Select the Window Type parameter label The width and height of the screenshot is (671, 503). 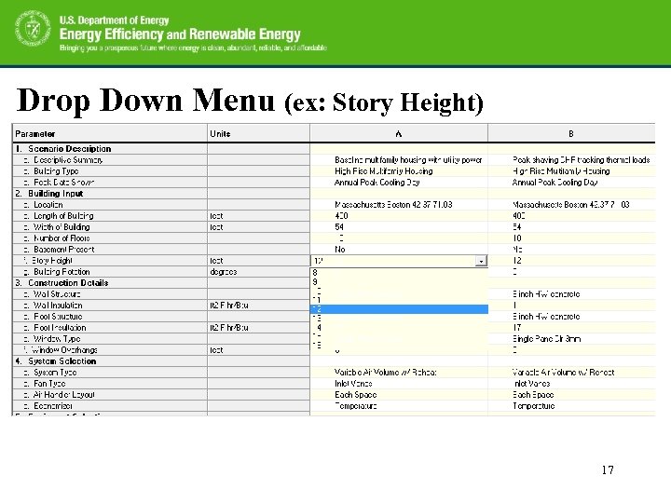(x=57, y=339)
